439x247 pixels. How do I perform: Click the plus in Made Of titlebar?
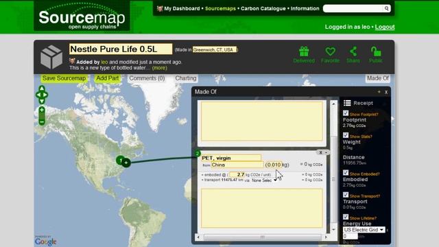pos(379,91)
